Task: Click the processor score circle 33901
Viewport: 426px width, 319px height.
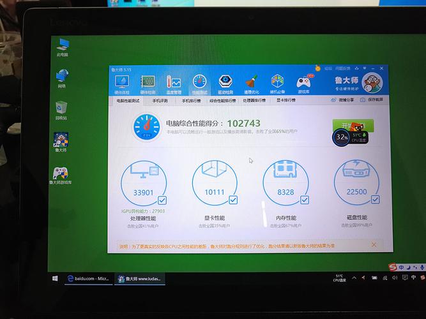Action: pos(144,183)
